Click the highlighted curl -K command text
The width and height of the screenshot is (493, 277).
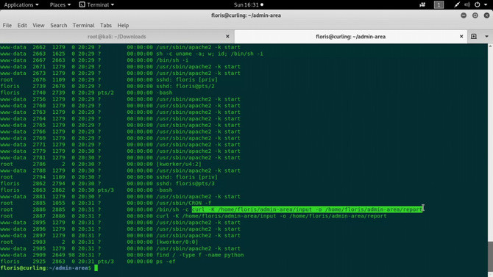click(307, 209)
